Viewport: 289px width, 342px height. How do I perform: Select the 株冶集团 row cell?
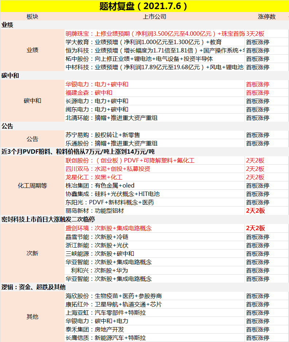(155, 186)
